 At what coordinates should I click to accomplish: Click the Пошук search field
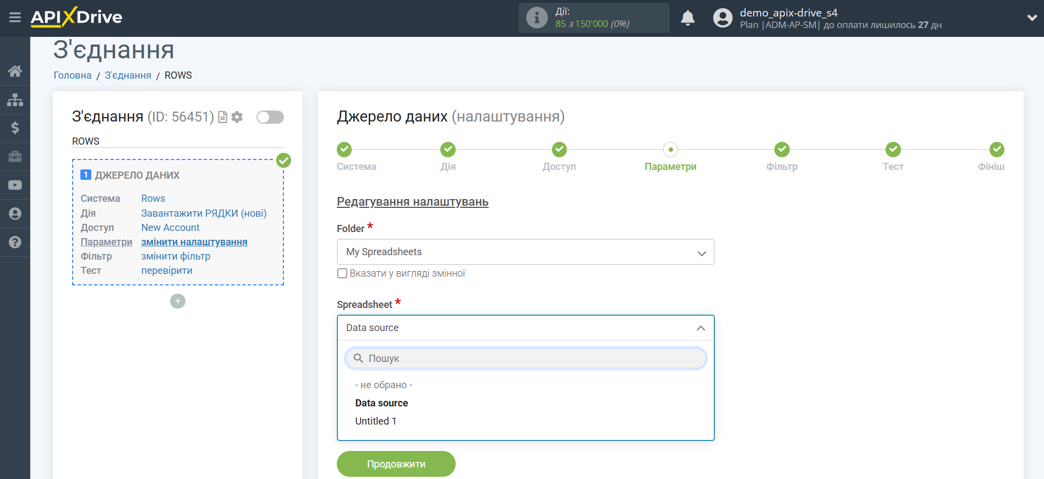click(526, 359)
